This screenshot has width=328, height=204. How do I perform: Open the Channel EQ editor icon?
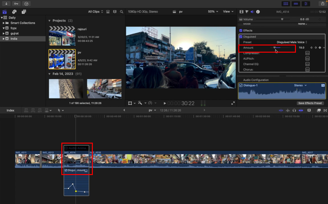tap(307, 64)
